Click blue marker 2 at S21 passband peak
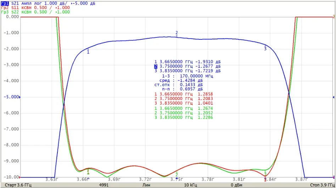This screenshot has width=336, height=188. coord(177,34)
